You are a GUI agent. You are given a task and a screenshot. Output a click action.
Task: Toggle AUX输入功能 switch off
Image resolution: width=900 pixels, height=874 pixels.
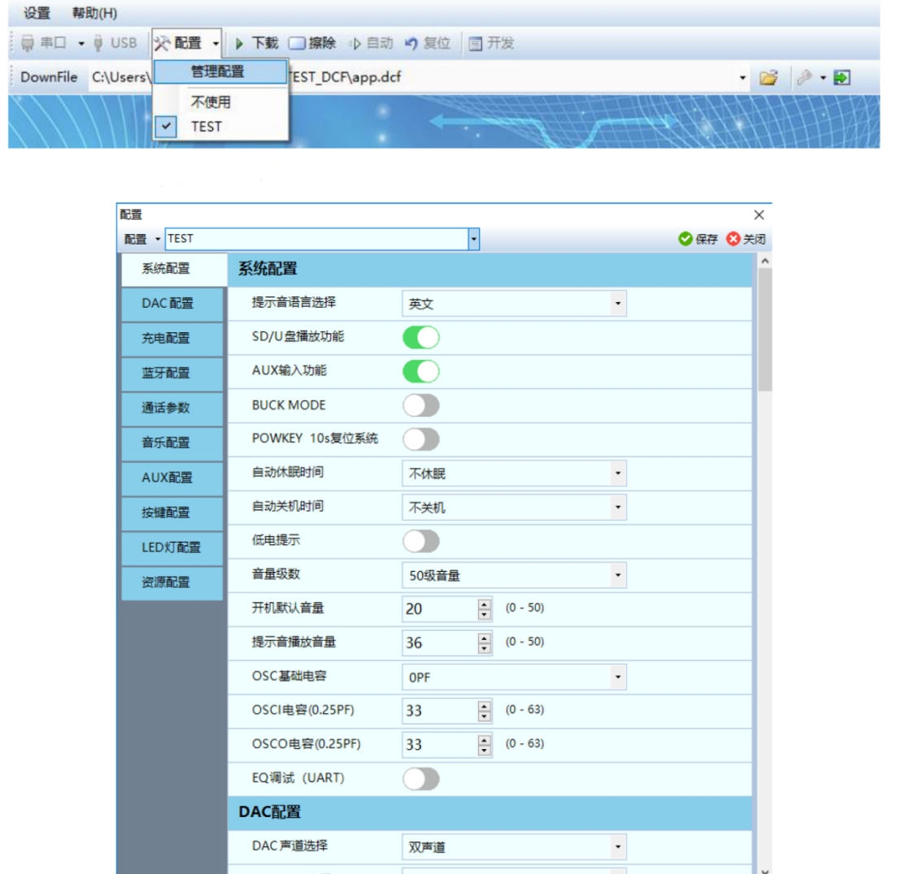point(421,371)
